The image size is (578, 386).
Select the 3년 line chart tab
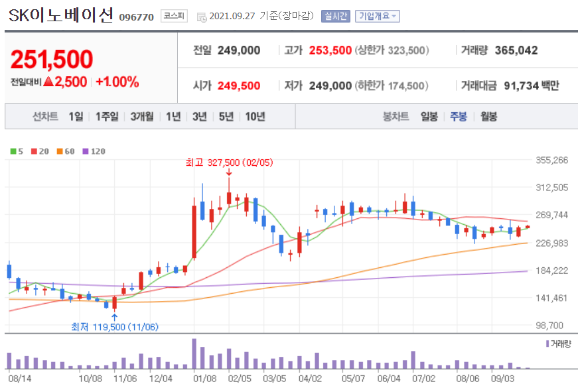pyautogui.click(x=200, y=117)
